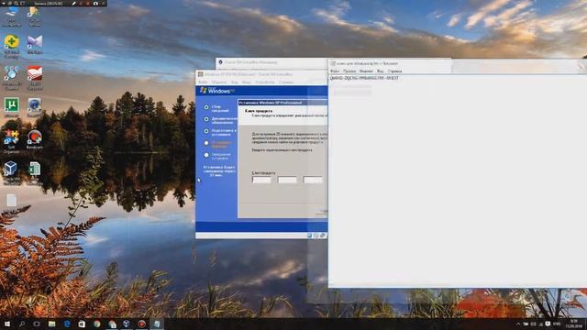Viewport: 587px width, 330px height.
Task: Open the Bandicam desktop shortcut
Action: [35, 138]
